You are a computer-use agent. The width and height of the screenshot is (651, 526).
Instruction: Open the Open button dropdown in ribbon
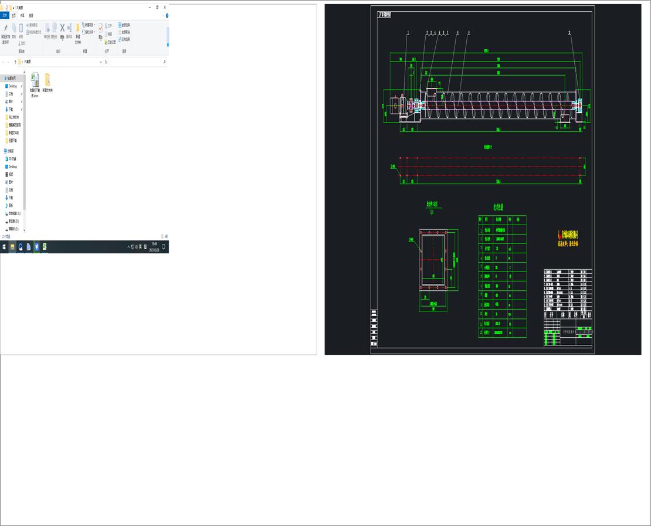[x=109, y=26]
